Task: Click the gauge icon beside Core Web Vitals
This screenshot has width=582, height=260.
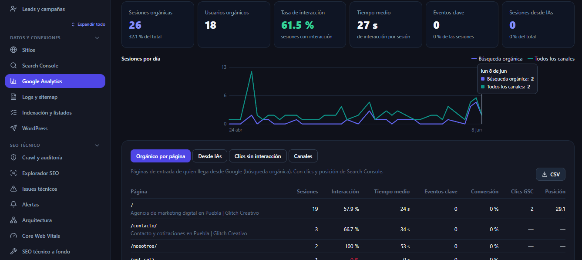Action: tap(13, 236)
